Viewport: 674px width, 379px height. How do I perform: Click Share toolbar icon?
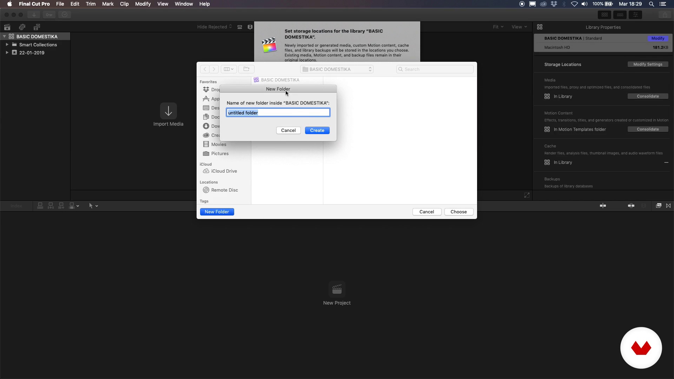pyautogui.click(x=665, y=15)
